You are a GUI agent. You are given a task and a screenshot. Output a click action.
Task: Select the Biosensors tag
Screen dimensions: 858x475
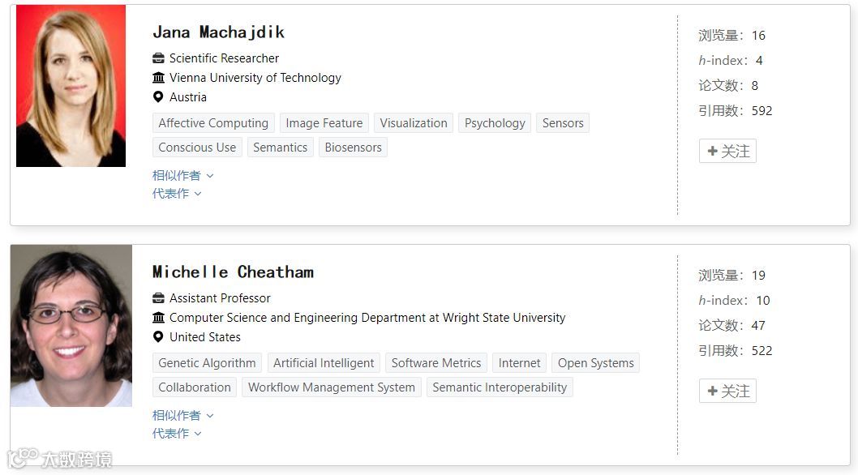353,148
